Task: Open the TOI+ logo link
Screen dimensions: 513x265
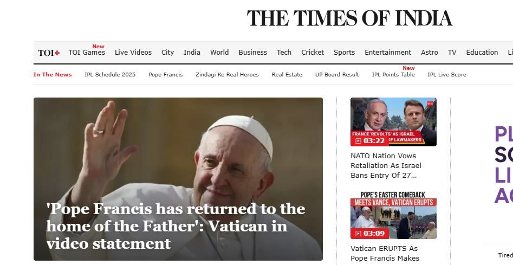Action: click(49, 53)
